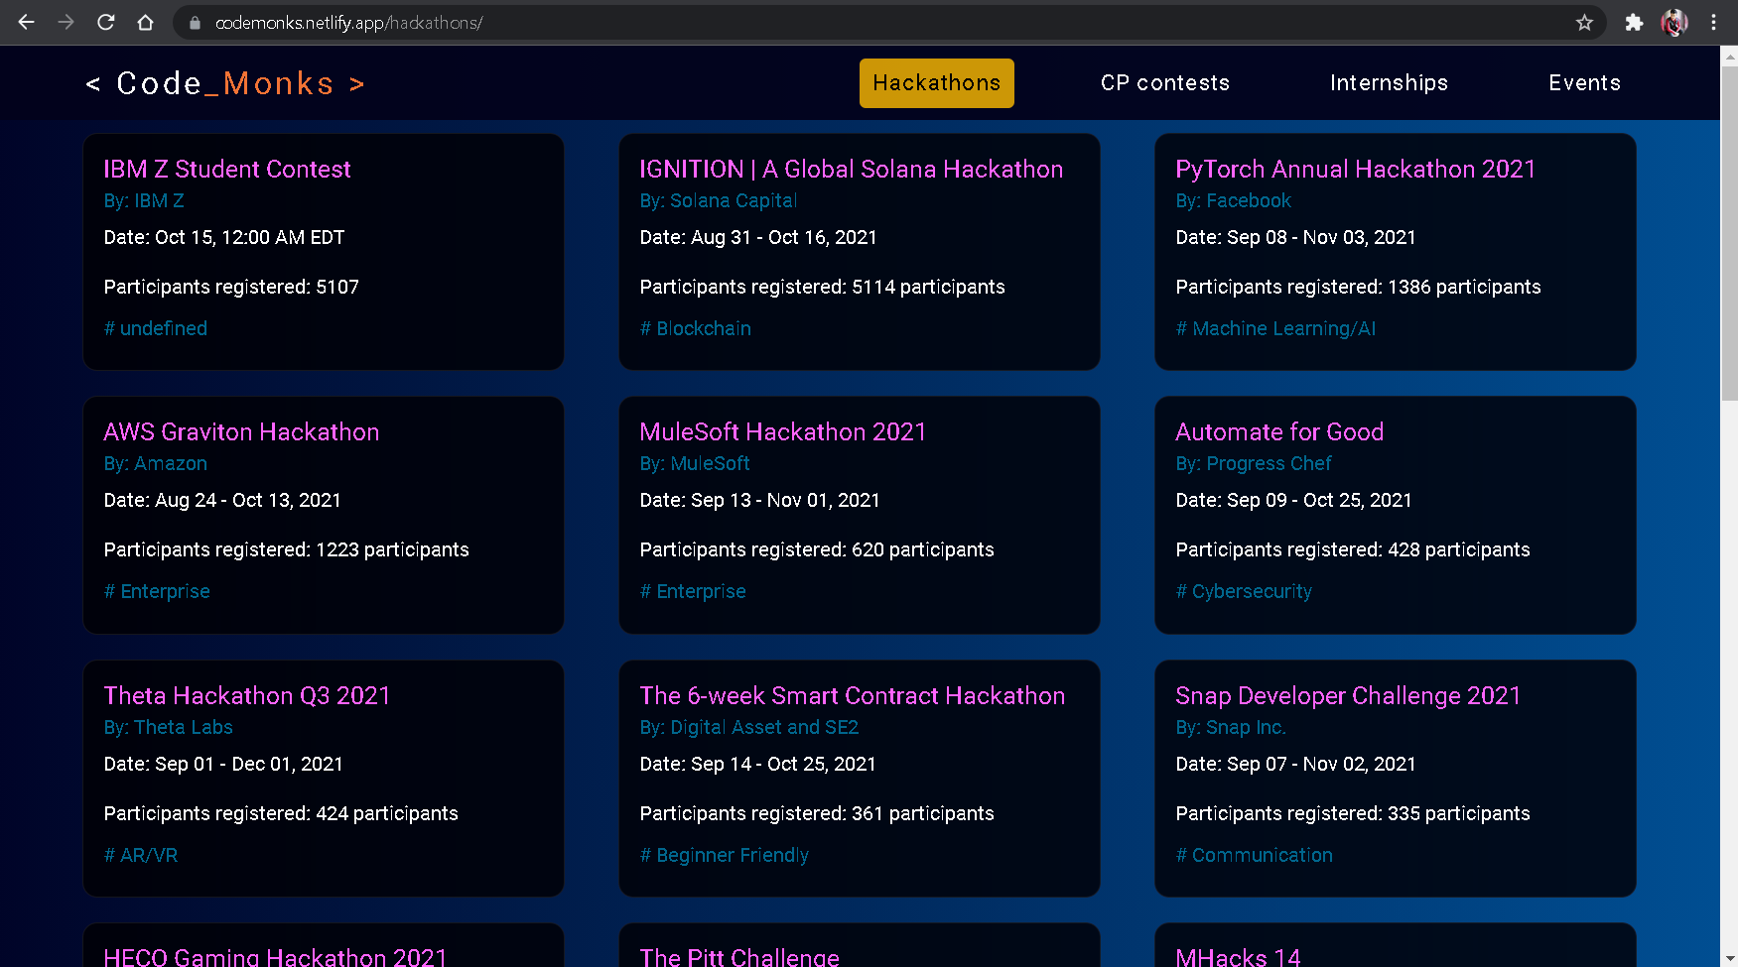Click the '# Cybersecurity' tag
This screenshot has width=1738, height=967.
[1244, 591]
